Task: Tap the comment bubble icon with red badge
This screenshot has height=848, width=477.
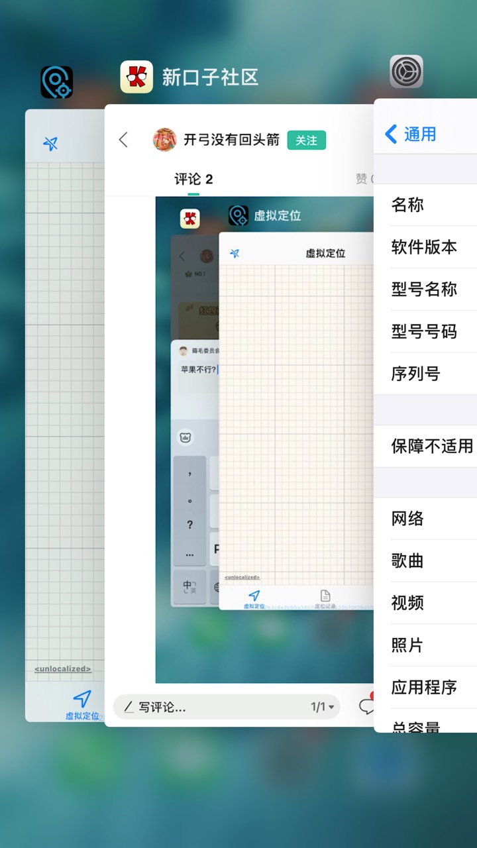Action: [x=366, y=706]
